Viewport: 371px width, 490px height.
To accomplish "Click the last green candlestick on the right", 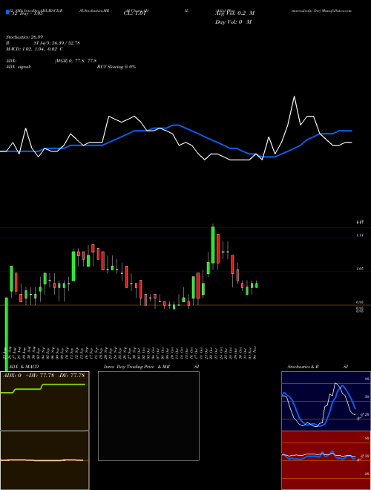I will pos(257,284).
